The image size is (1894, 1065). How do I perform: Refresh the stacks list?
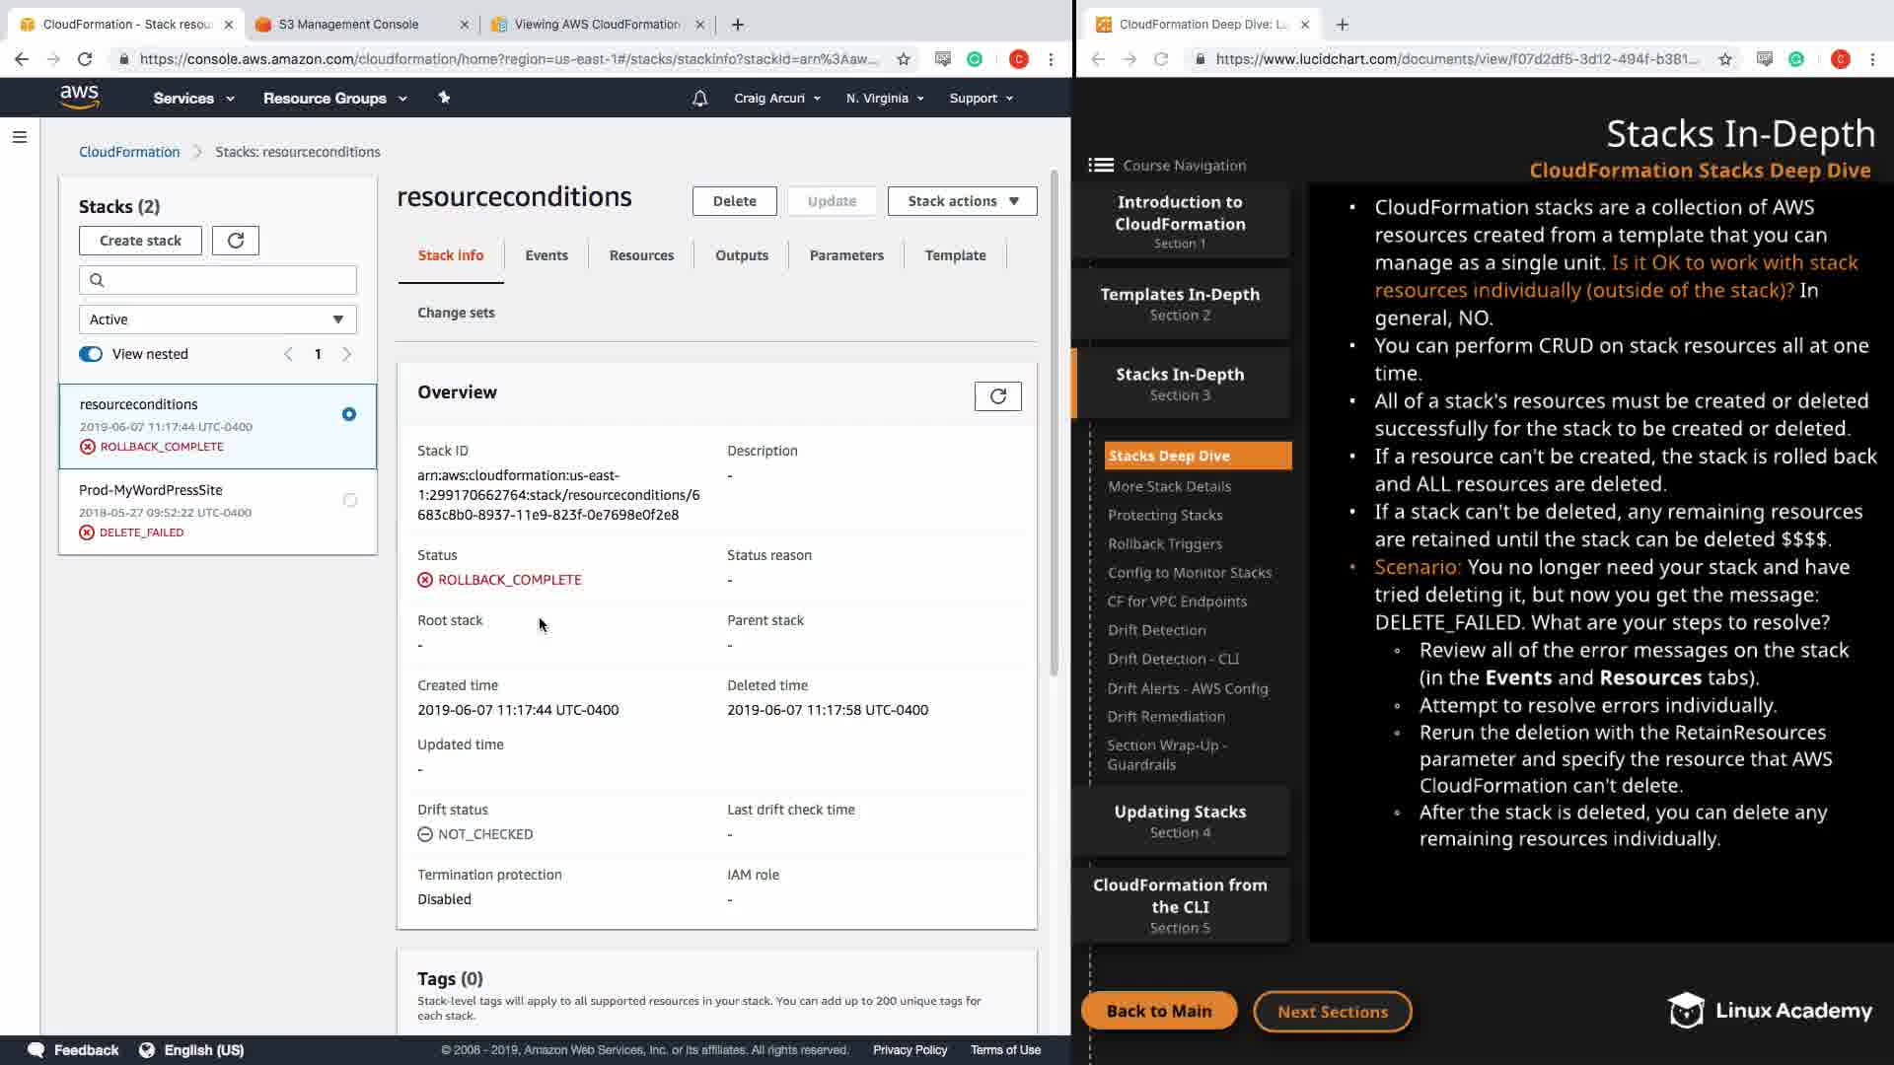click(235, 241)
